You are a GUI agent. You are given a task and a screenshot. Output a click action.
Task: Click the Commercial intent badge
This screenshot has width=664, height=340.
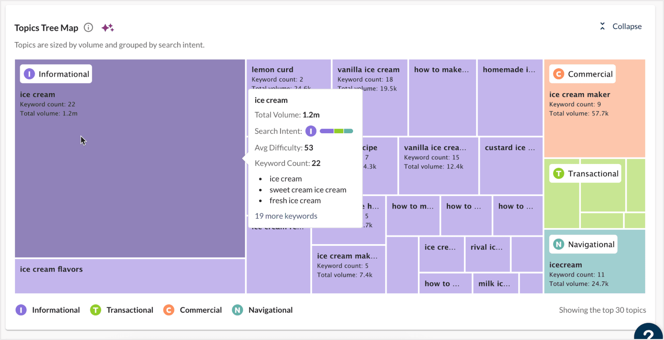pyautogui.click(x=582, y=74)
